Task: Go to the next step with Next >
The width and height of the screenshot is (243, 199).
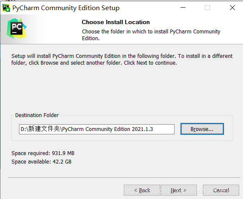Action: tap(179, 190)
